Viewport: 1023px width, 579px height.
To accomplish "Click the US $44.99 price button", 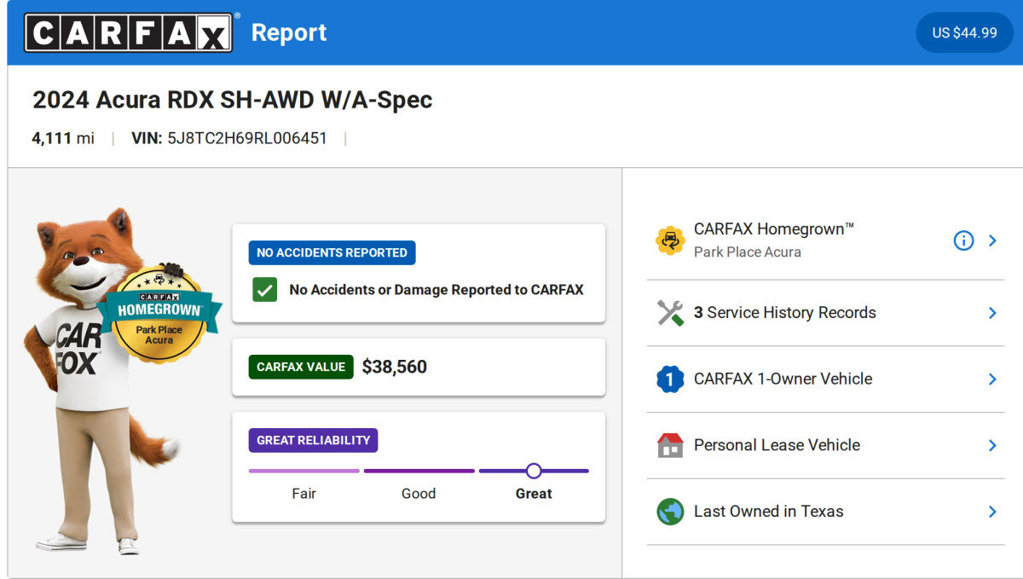I will tap(964, 32).
